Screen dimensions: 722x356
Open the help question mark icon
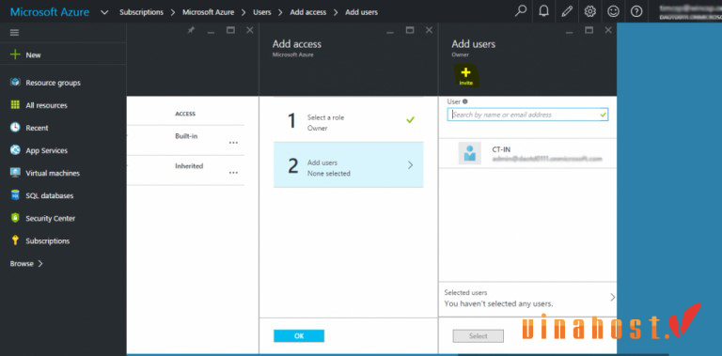pos(636,11)
